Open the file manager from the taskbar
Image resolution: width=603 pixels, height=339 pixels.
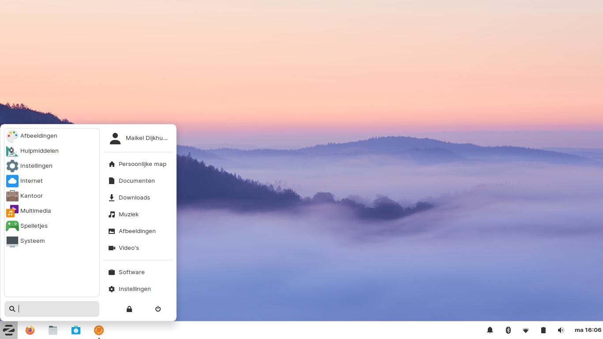[x=53, y=330]
